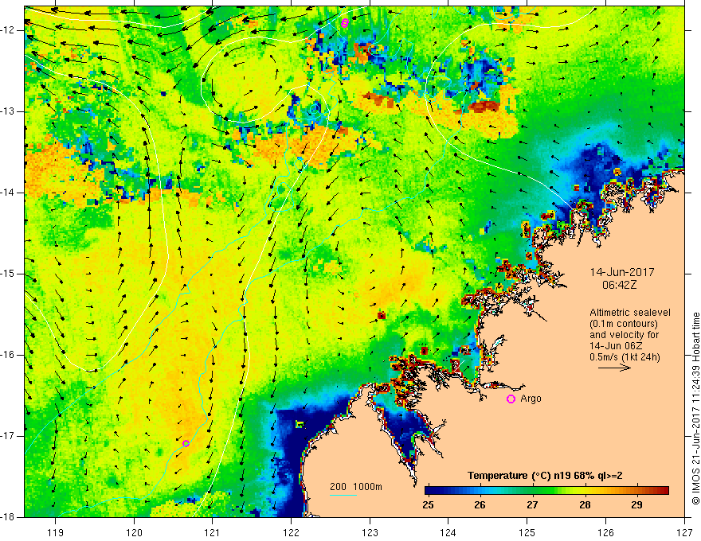Click the colorbar tick label 29
The image size is (701, 541).
coord(637,505)
